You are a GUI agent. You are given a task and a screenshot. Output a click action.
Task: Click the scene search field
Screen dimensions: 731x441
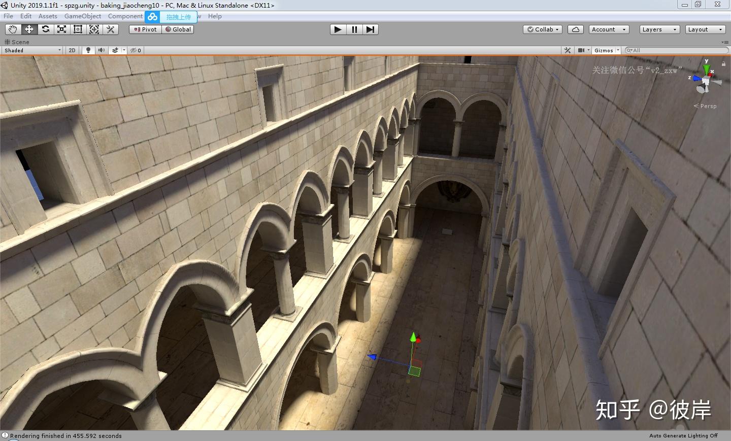[678, 50]
